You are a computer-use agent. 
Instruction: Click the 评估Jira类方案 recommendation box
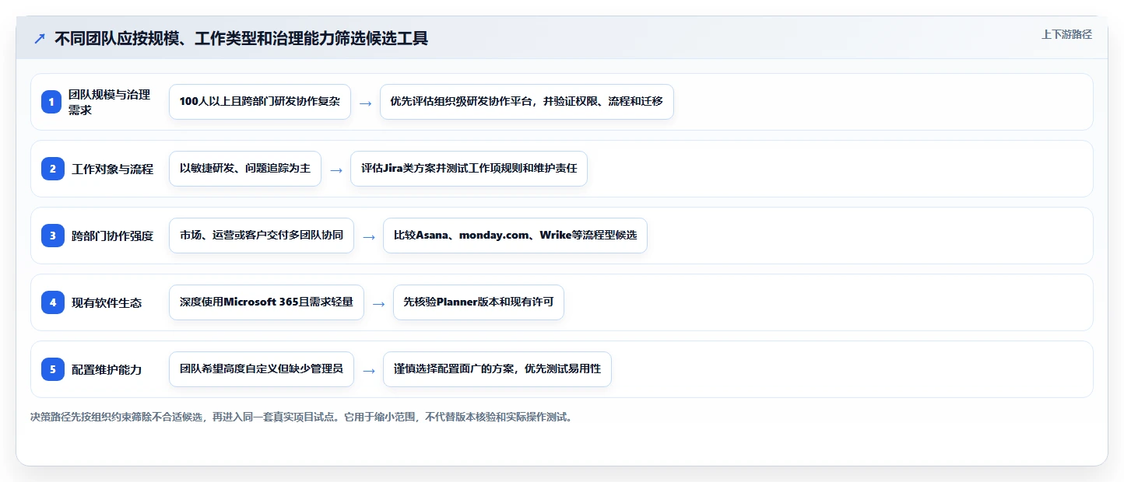click(x=469, y=169)
